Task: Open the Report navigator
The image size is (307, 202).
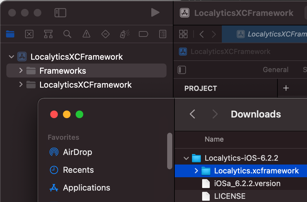Action: coord(163,34)
